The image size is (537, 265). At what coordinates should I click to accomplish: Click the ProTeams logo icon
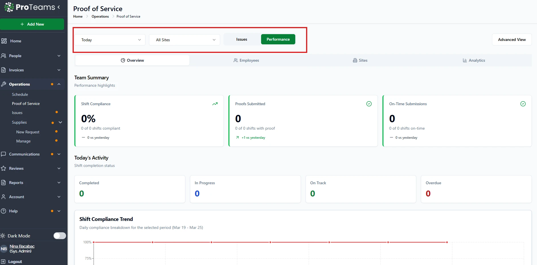(9, 7)
